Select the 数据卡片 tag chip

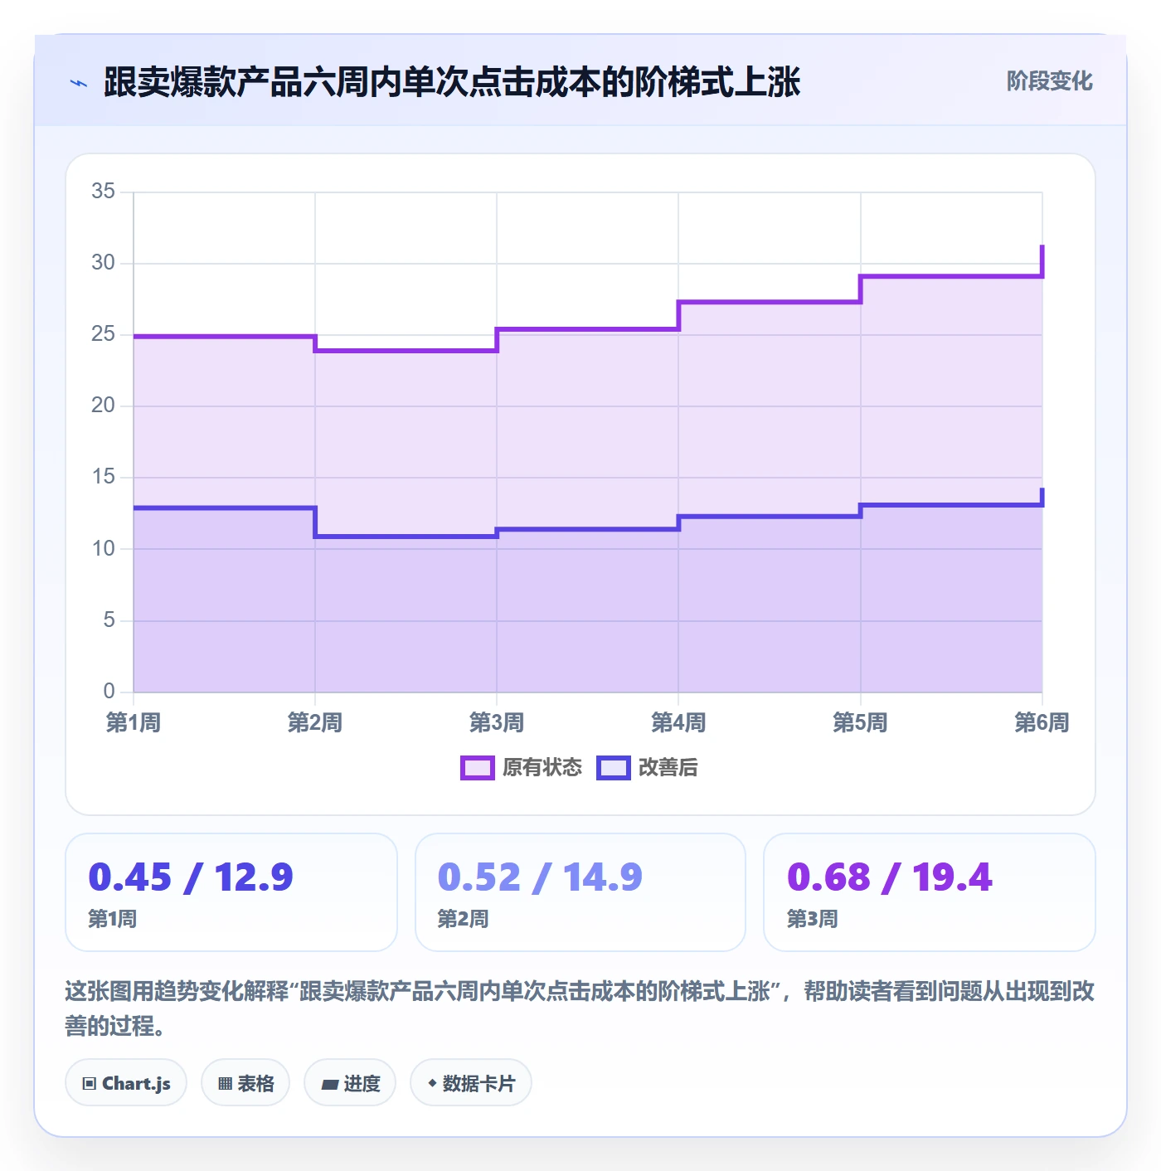(470, 1083)
